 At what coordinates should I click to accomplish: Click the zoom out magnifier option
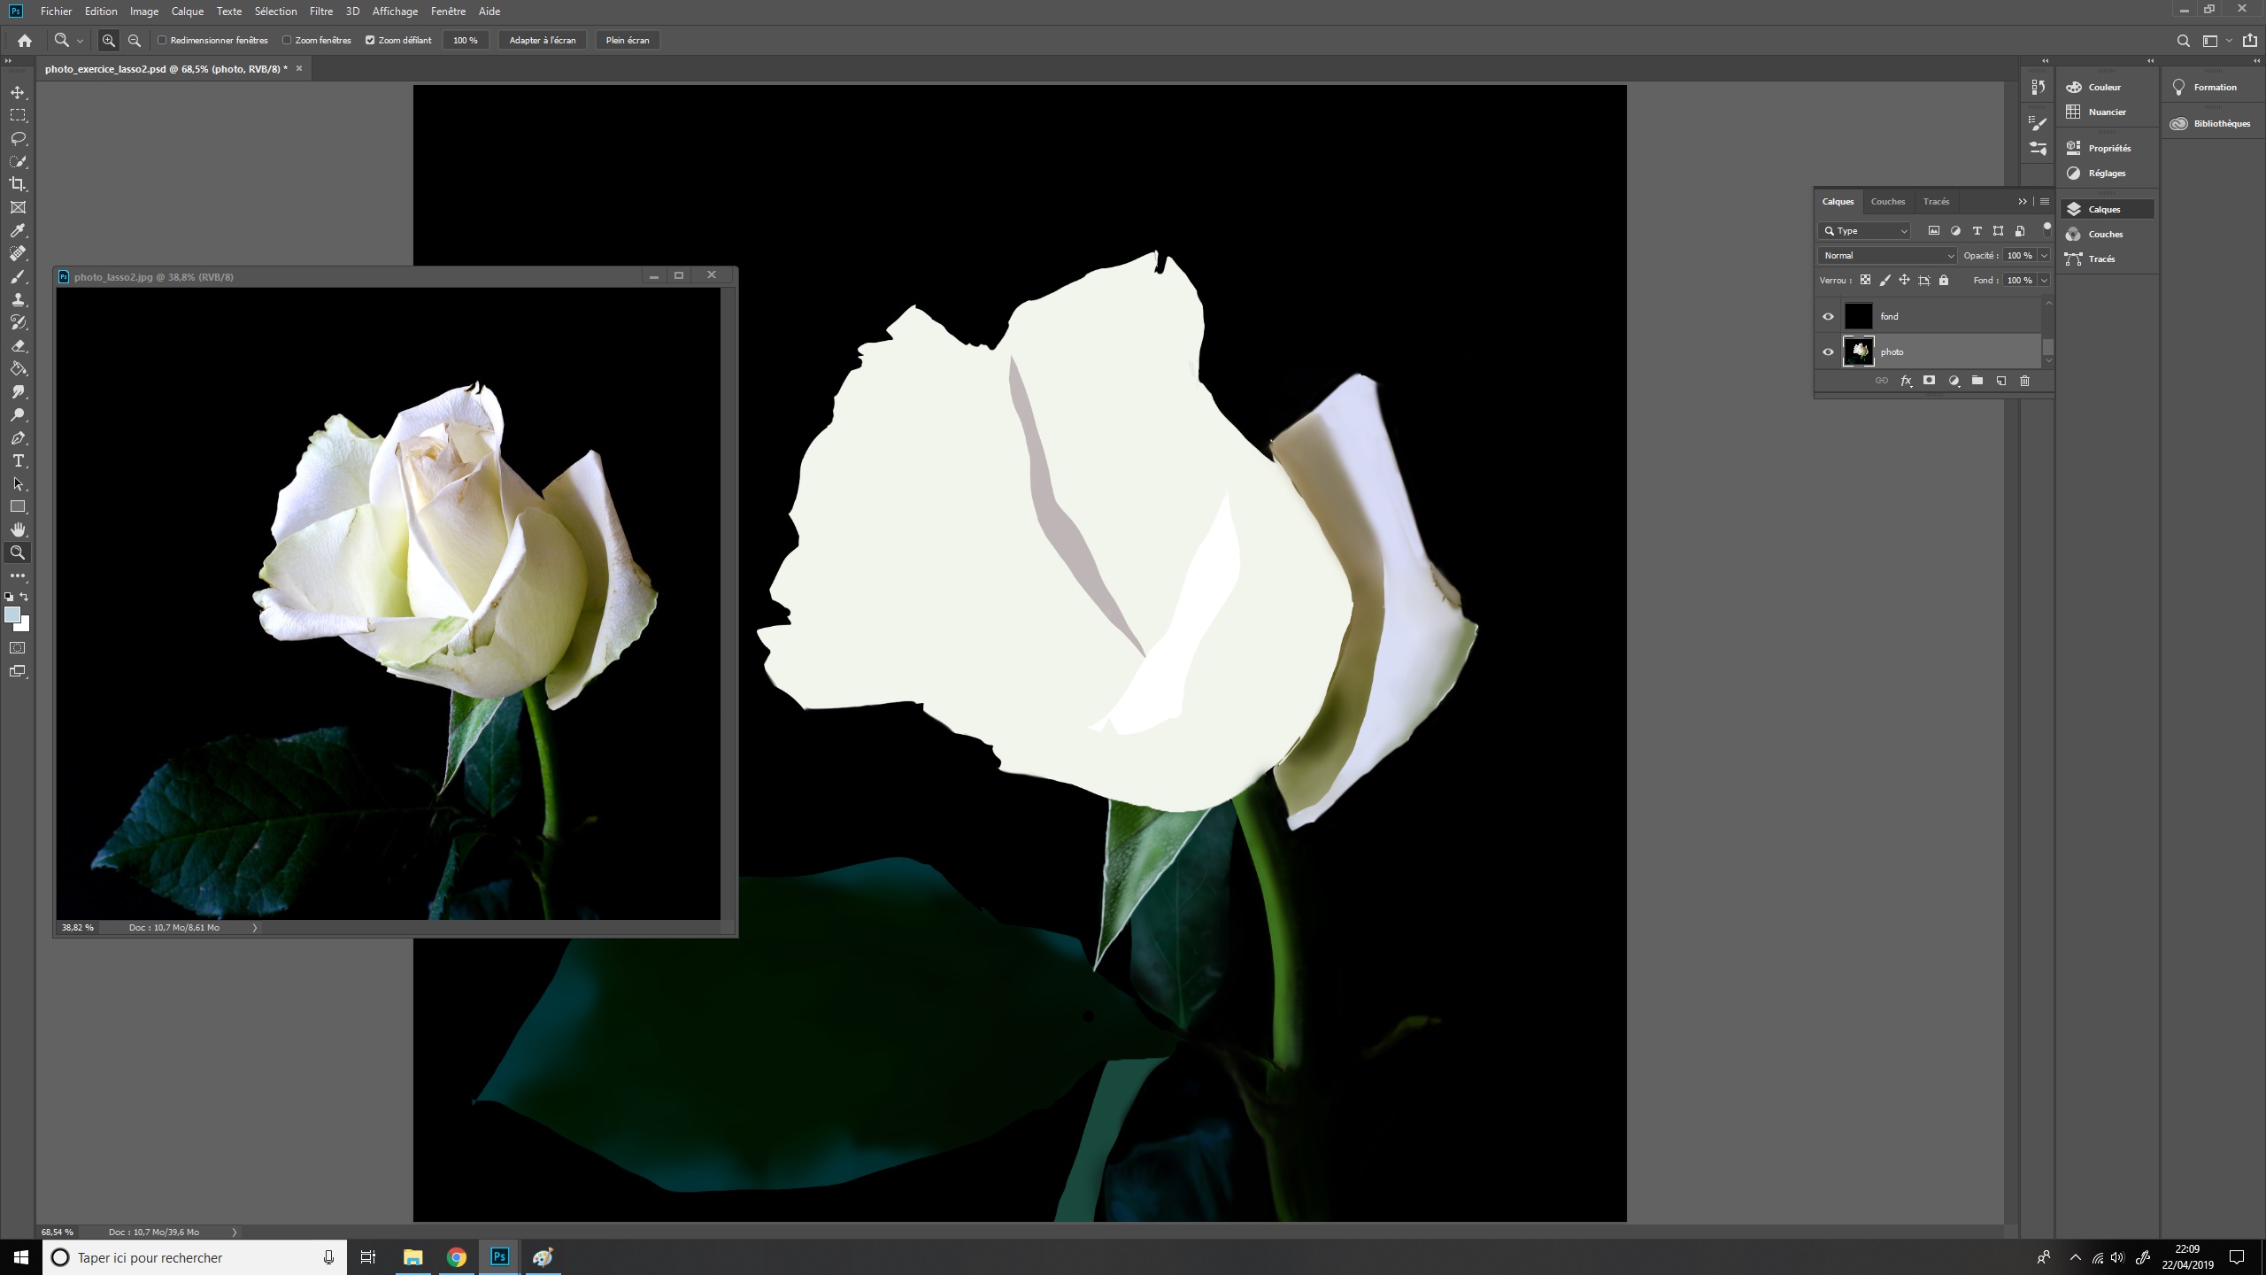coord(135,40)
